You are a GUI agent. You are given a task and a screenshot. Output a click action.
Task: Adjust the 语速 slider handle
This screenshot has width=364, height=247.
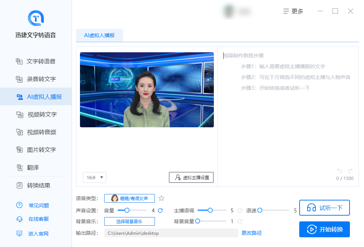tap(260, 210)
